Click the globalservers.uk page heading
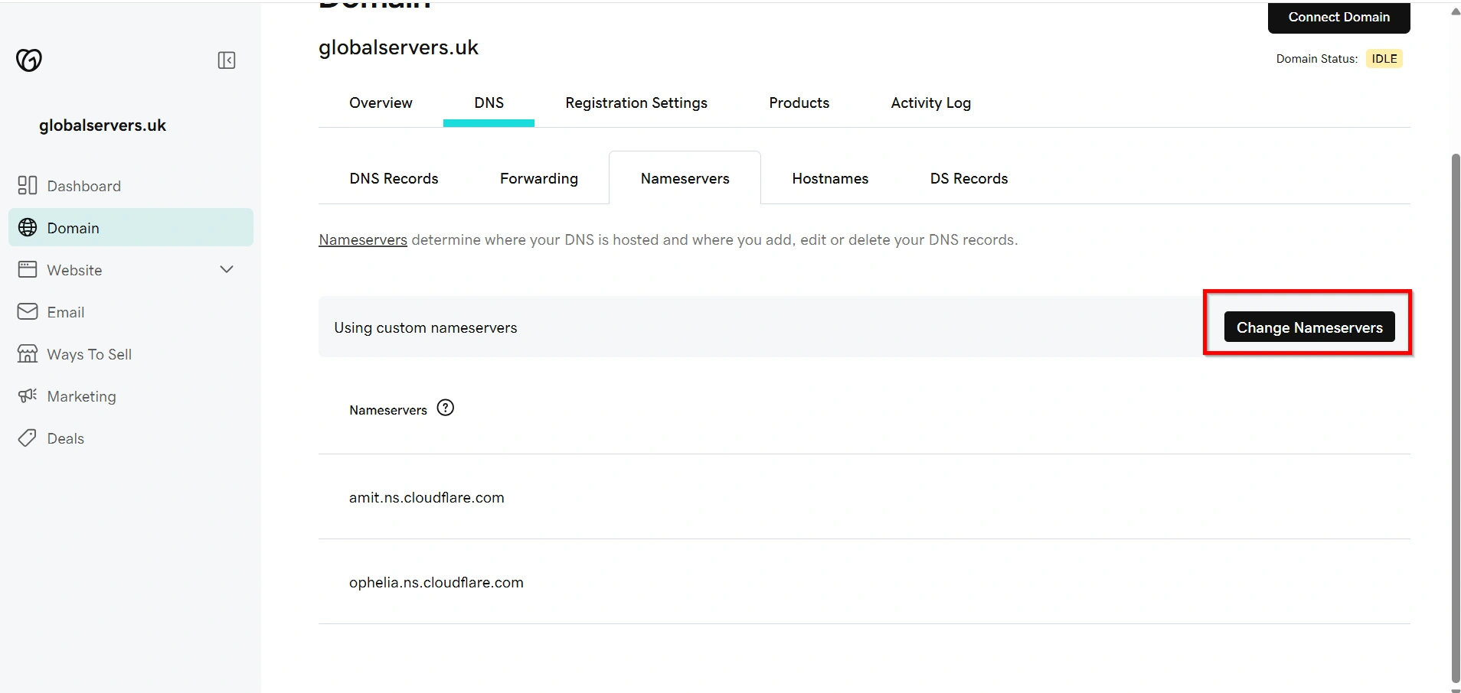The height and width of the screenshot is (693, 1461). [x=398, y=47]
